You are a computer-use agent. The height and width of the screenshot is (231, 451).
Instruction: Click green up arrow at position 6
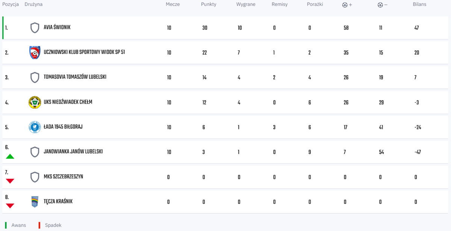point(10,156)
